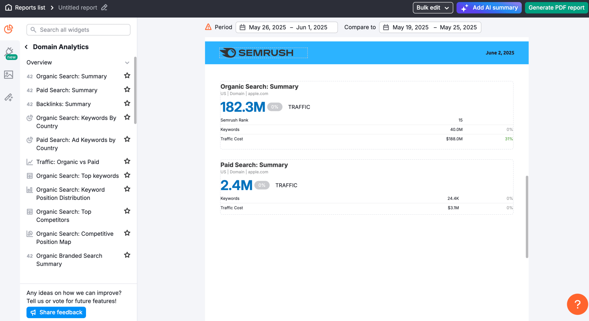Viewport: 589px width, 321px height.
Task: Select the image widget icon in sidebar
Action: [x=9, y=75]
